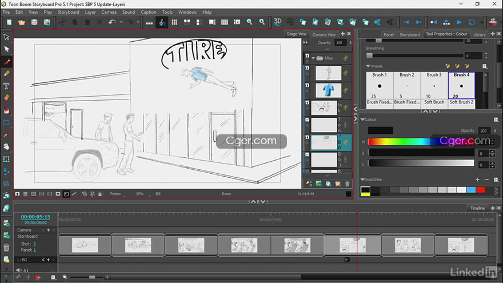Click the New Project icon

pyautogui.click(x=9, y=22)
